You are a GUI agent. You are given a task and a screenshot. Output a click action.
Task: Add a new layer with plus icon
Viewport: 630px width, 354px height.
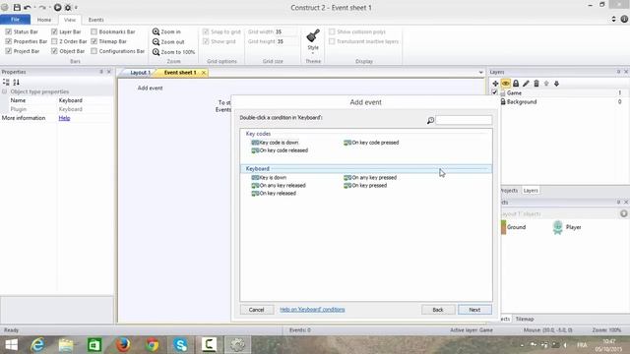[495, 84]
